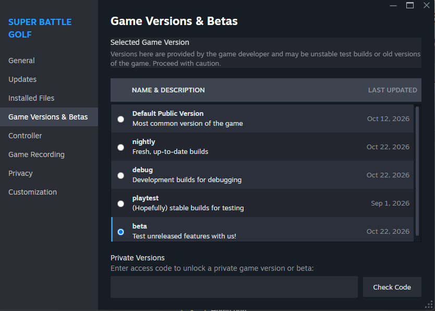Click the SUPER BATTLE GOLF title
Screen dimensions: 435x311
coord(40,28)
